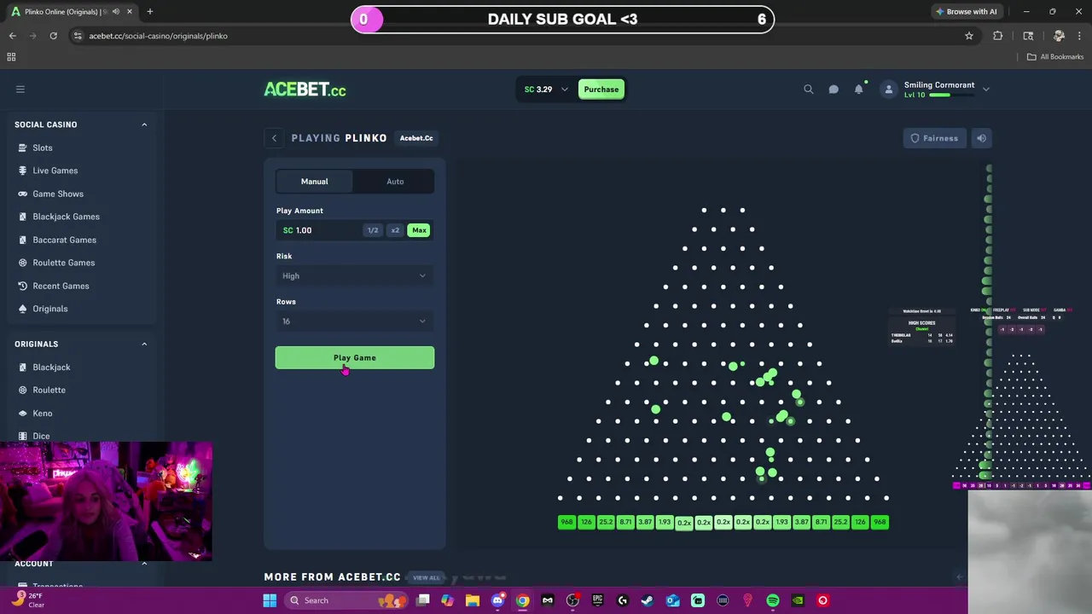Expand the SC 3.29 balance dropdown
The image size is (1092, 614).
click(x=546, y=90)
